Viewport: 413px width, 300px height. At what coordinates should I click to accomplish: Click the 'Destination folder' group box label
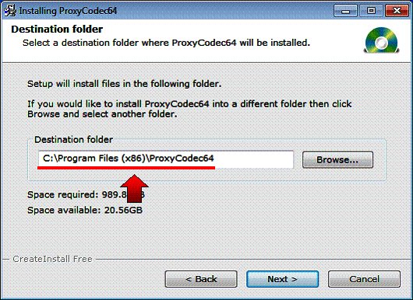73,139
